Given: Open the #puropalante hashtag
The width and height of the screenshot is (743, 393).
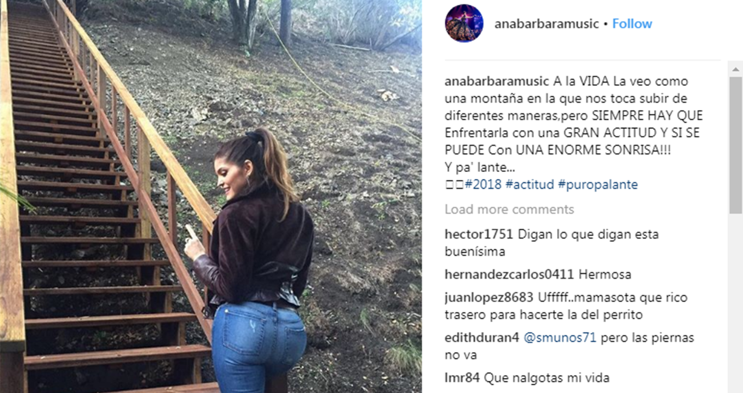Looking at the screenshot, I should [x=598, y=184].
